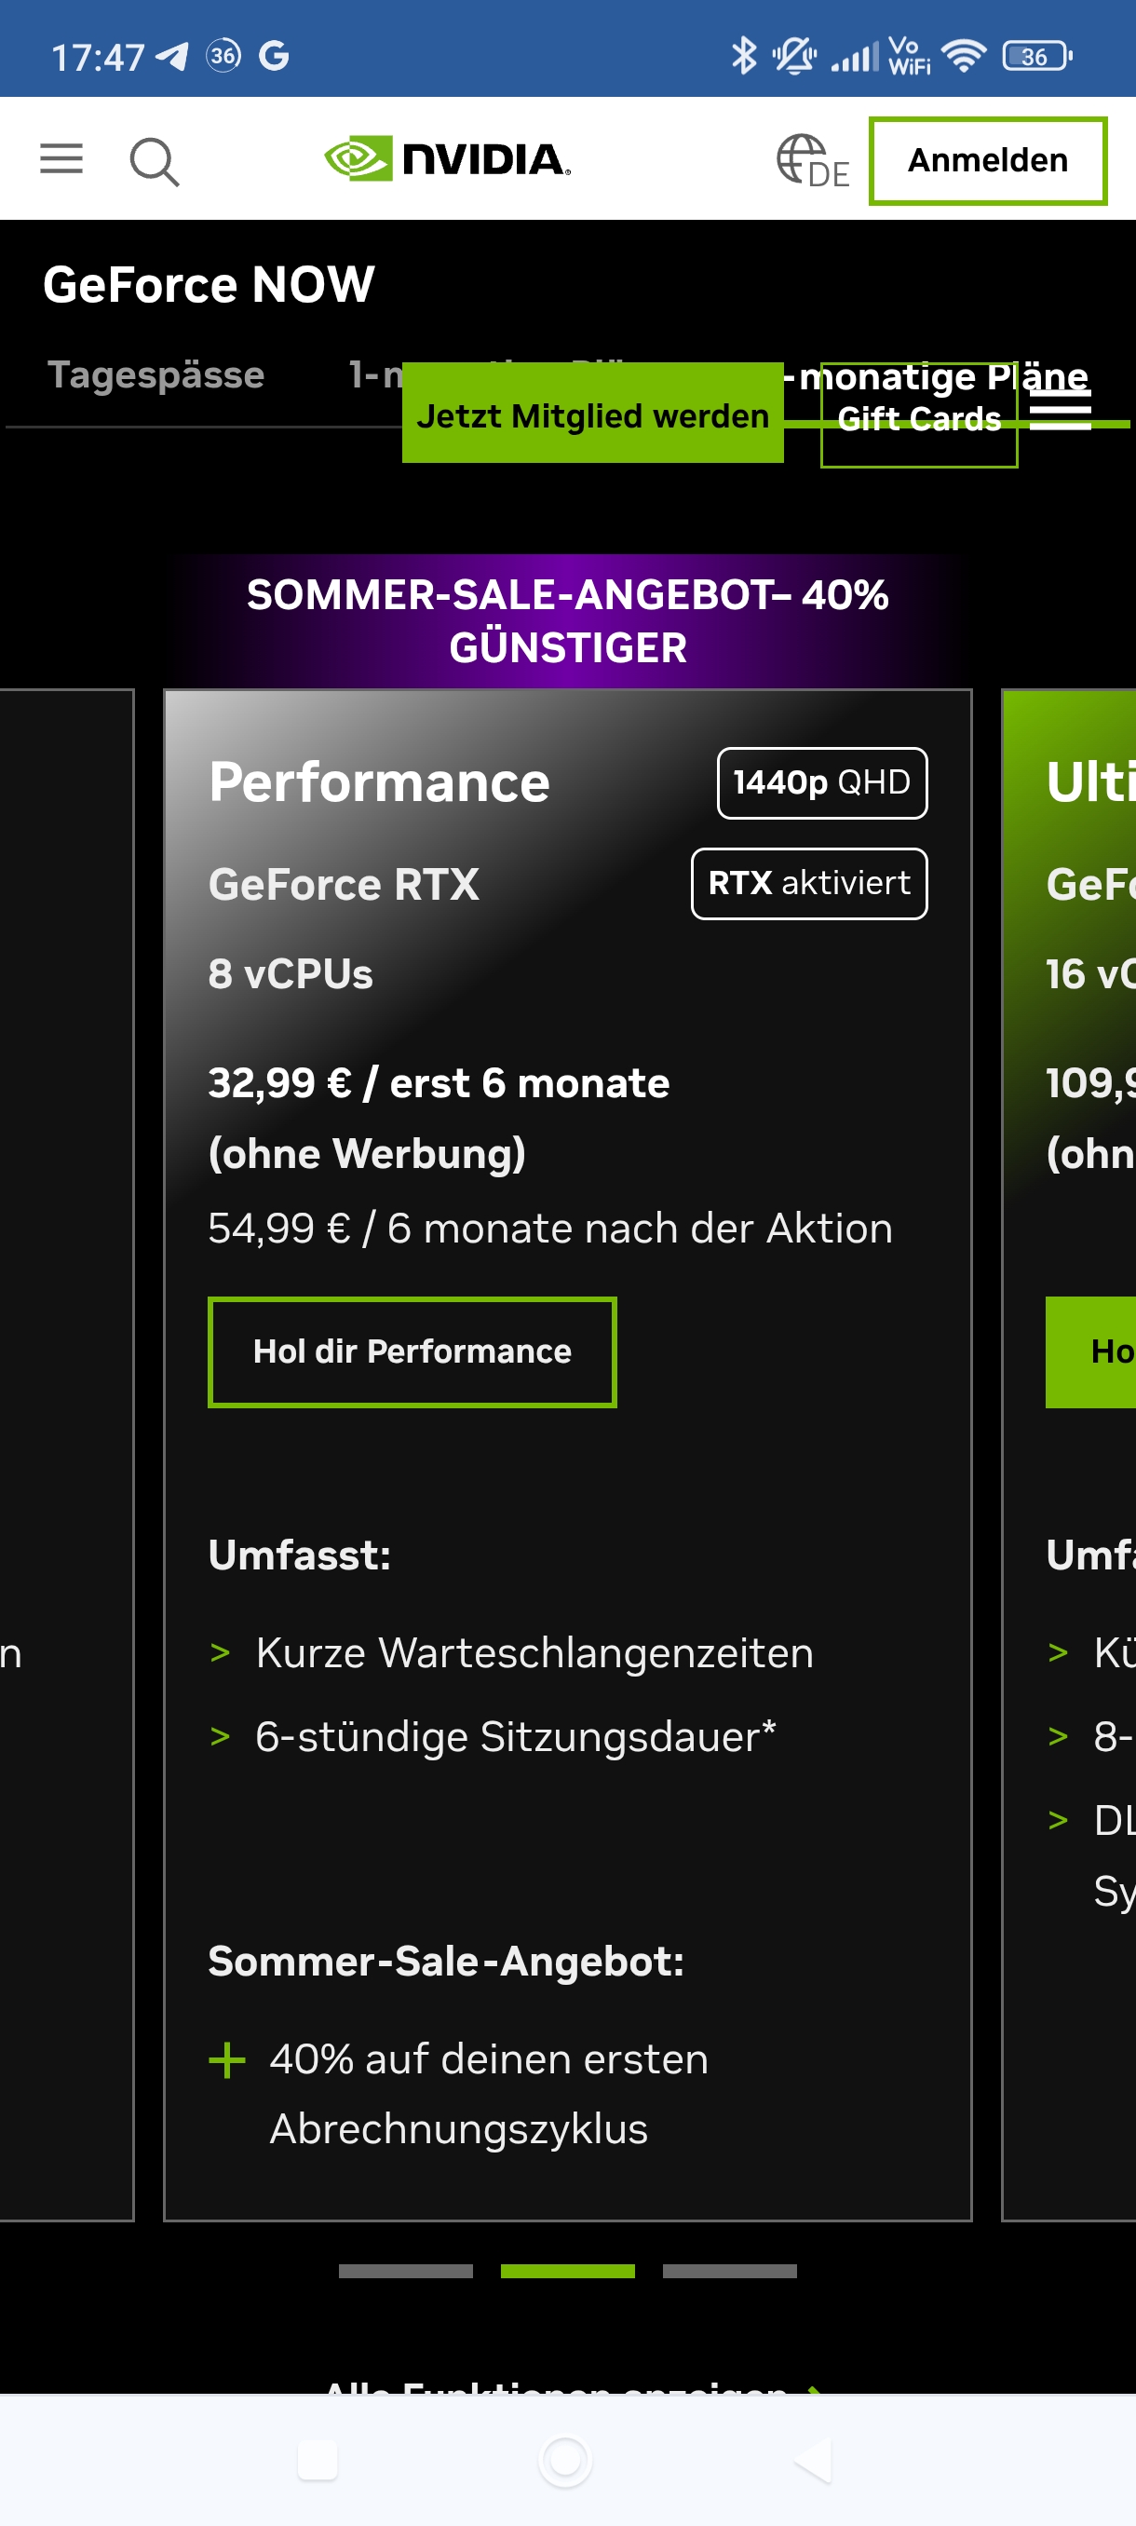Click Hol dir Performance button
Image resolution: width=1136 pixels, height=2526 pixels.
pos(412,1351)
